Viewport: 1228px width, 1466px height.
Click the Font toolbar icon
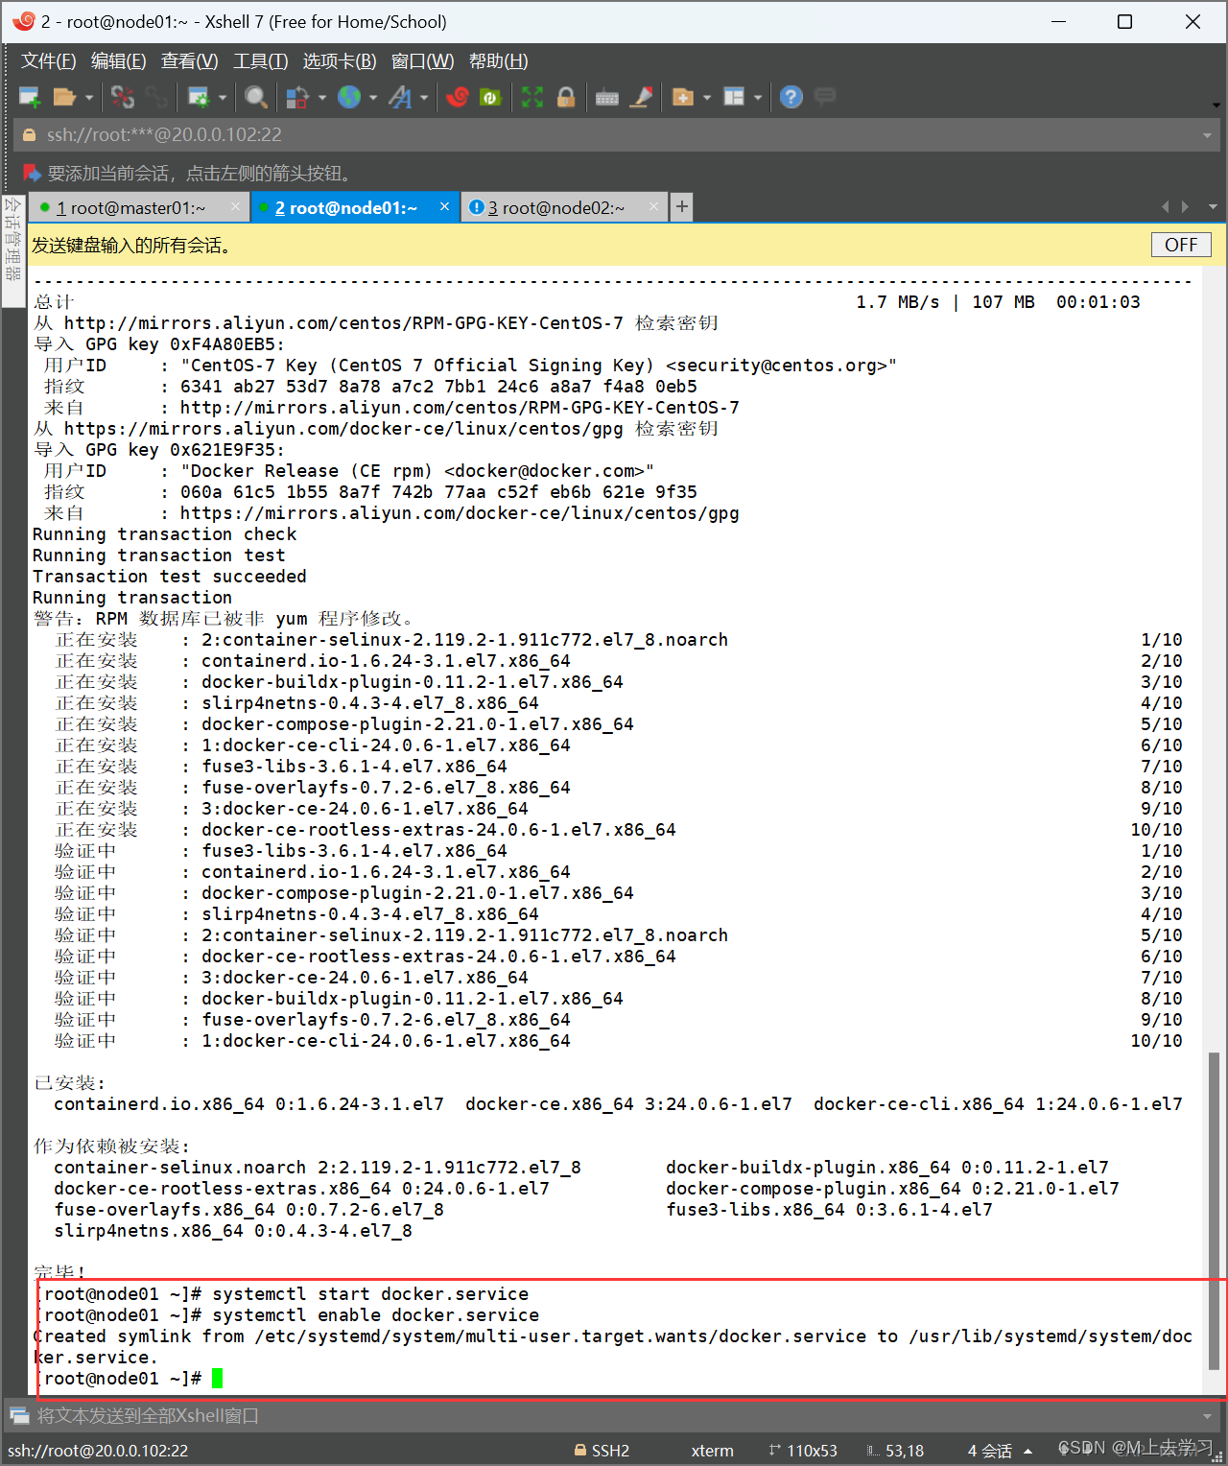pos(400,97)
